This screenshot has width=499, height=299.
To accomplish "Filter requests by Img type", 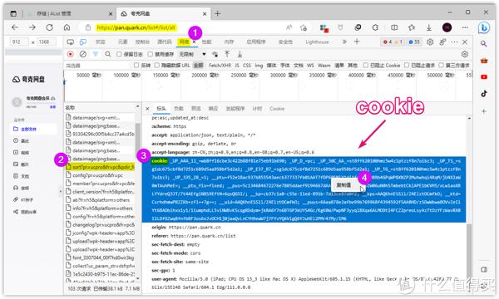I will point(259,65).
